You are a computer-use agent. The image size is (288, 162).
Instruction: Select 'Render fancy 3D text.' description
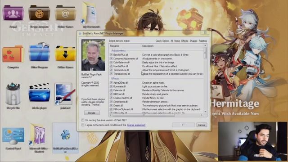point(153,98)
